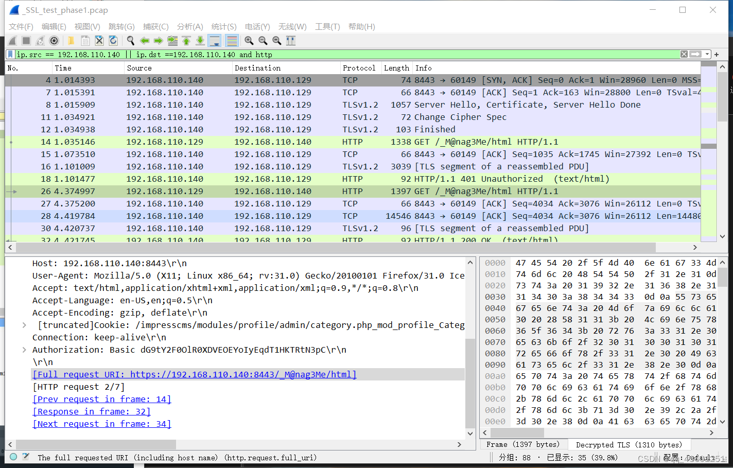Sort packets by Source column header

[178, 67]
